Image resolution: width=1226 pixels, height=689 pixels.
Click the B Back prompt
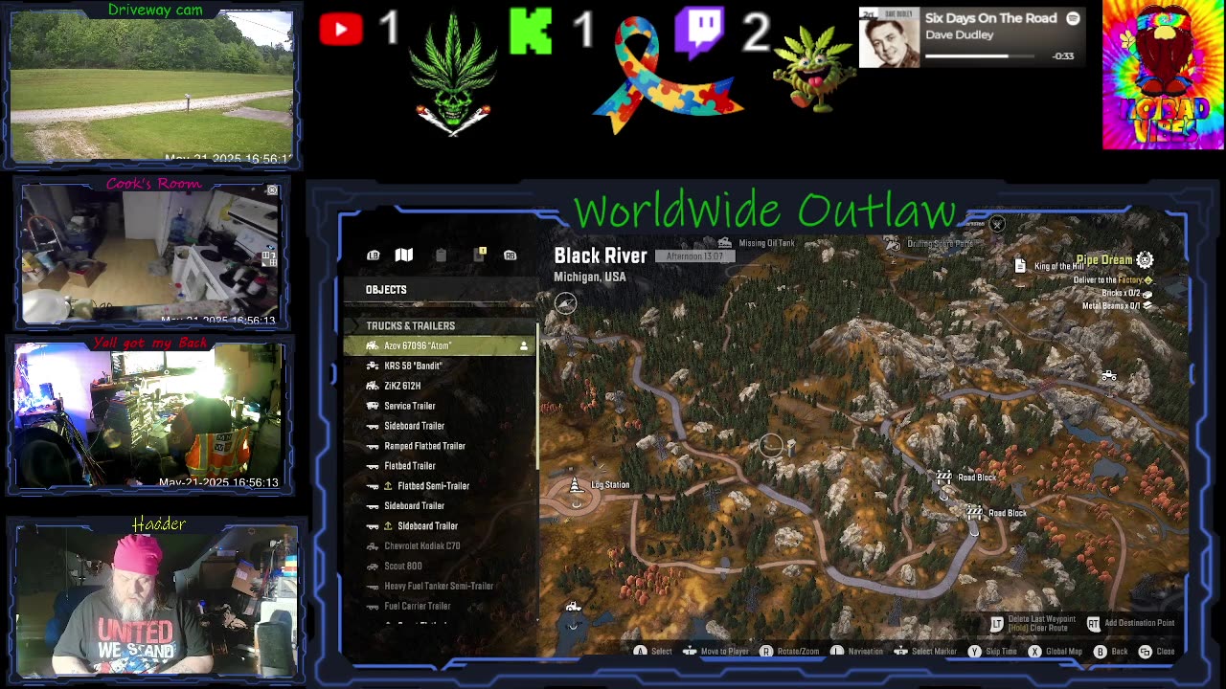click(x=1111, y=652)
